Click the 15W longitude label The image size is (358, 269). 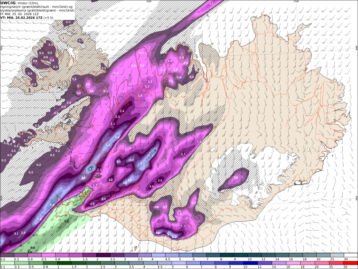[296, 1]
